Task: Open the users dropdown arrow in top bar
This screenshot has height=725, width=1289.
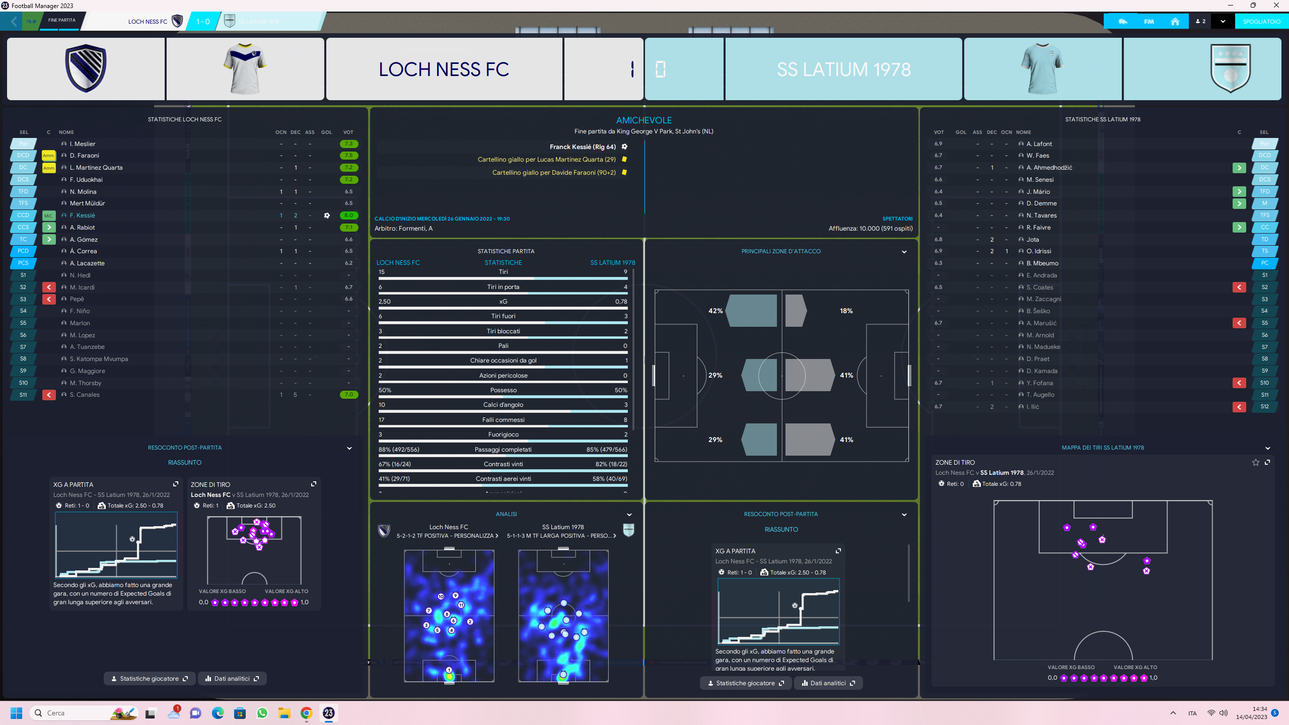Action: click(1223, 22)
